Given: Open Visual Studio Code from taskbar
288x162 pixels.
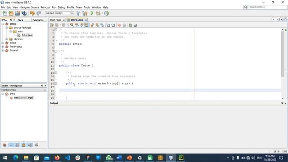Looking at the screenshot, I should [x=67, y=158].
